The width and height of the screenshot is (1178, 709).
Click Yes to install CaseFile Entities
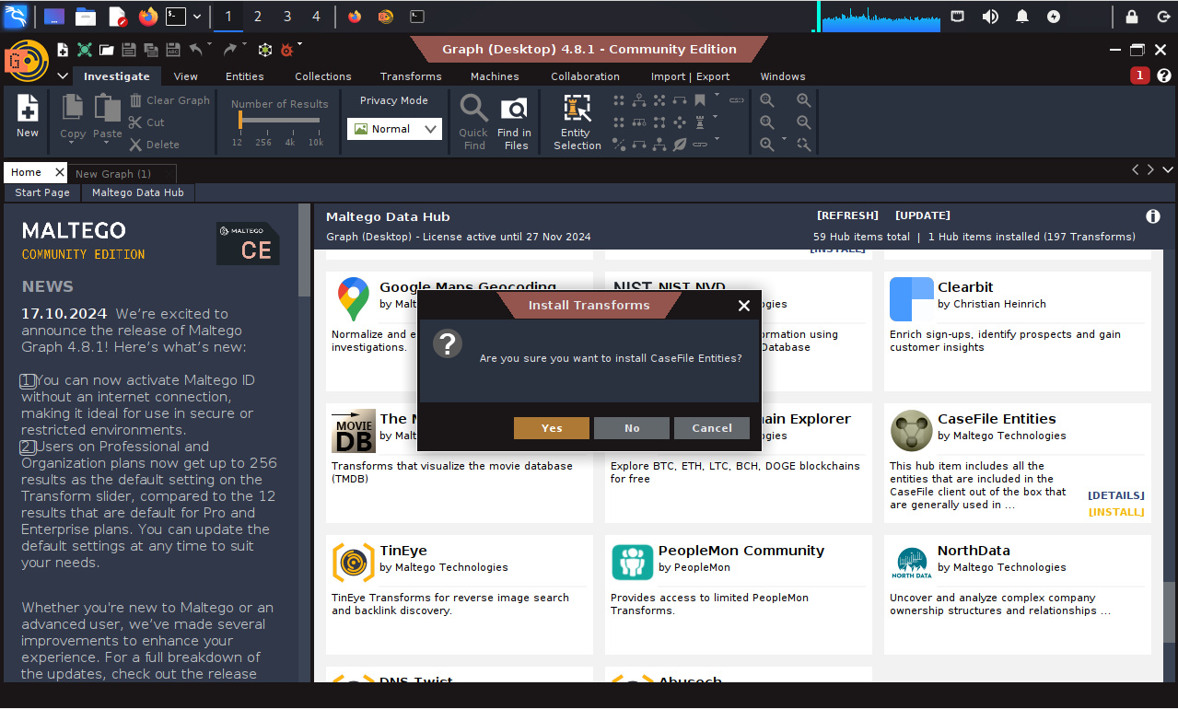[551, 428]
